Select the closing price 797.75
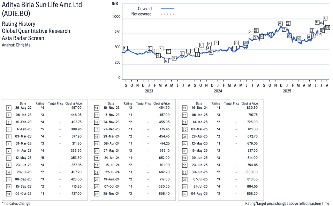This screenshot has width=333, height=206. click(252, 115)
